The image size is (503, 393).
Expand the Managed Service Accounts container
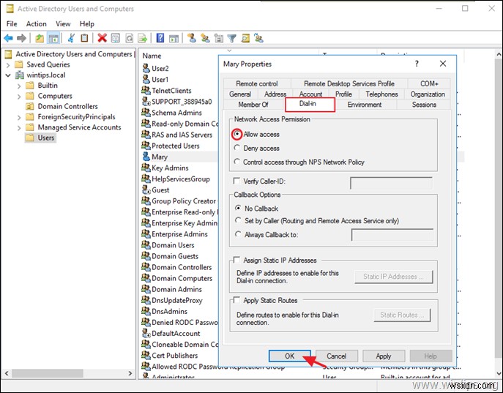click(x=19, y=128)
